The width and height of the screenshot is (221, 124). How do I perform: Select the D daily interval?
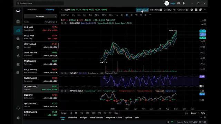tap(132, 15)
